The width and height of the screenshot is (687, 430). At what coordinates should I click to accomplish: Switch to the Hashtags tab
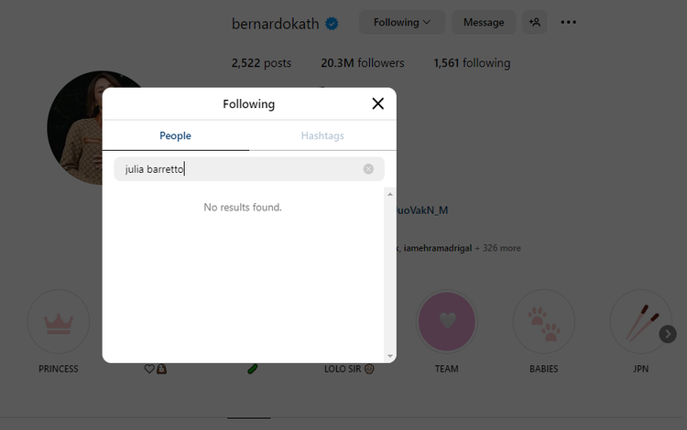coord(322,135)
